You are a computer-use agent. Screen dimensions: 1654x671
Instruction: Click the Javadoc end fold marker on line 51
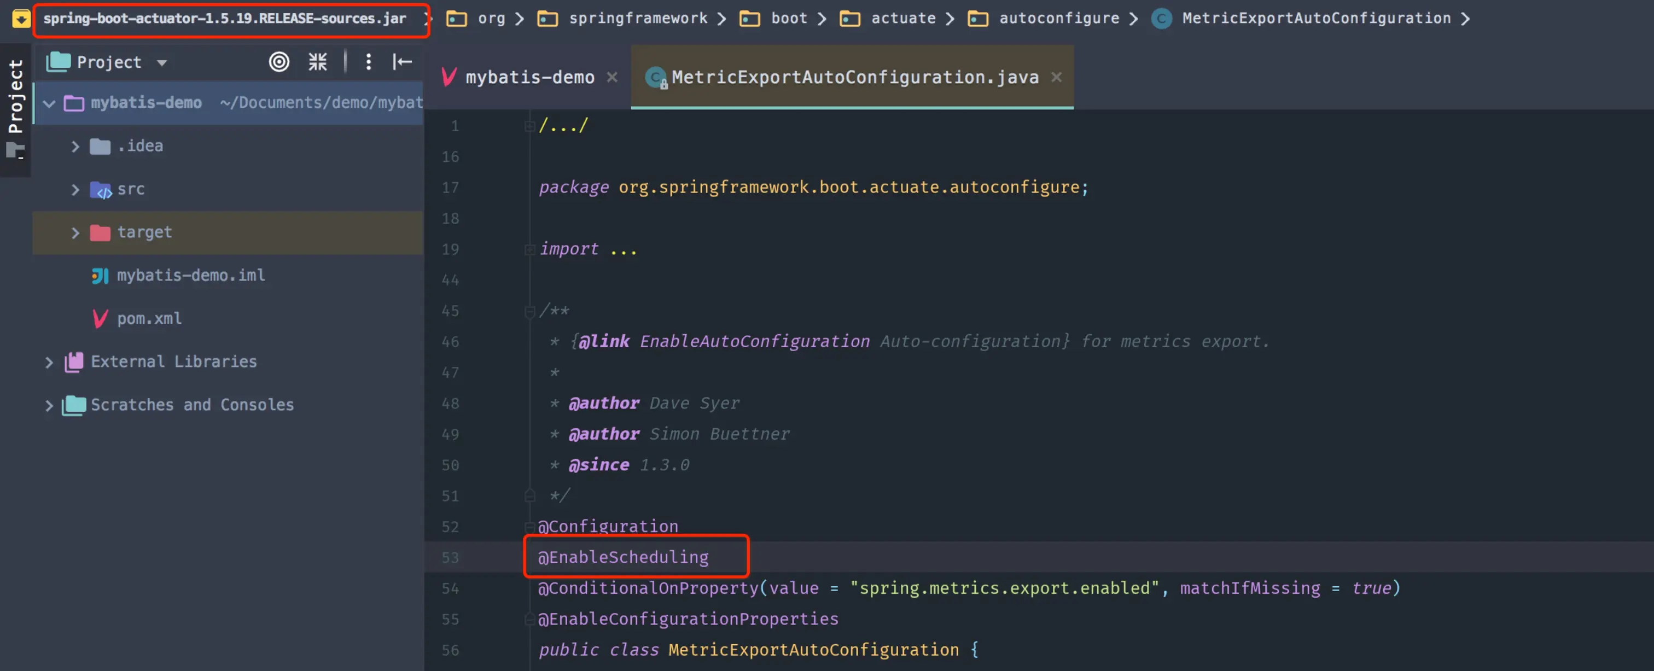(x=529, y=495)
